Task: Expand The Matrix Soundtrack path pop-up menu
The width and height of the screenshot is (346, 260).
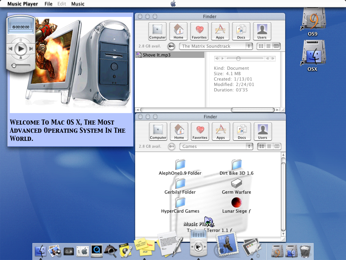Action: [216, 46]
